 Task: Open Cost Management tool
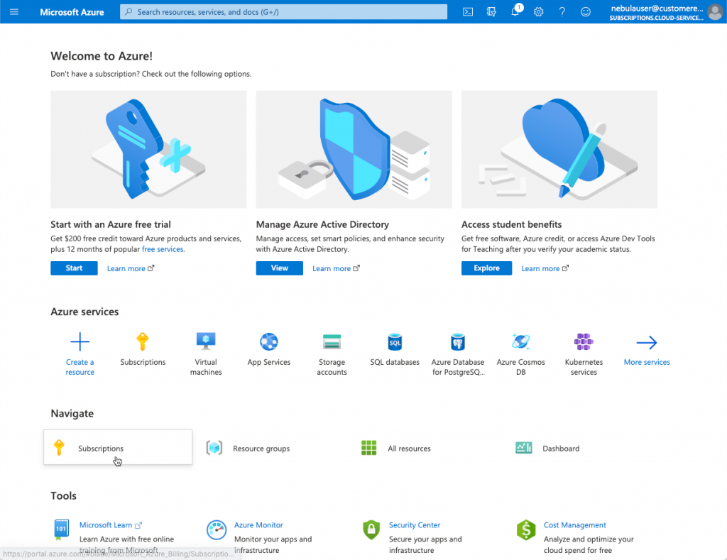574,525
